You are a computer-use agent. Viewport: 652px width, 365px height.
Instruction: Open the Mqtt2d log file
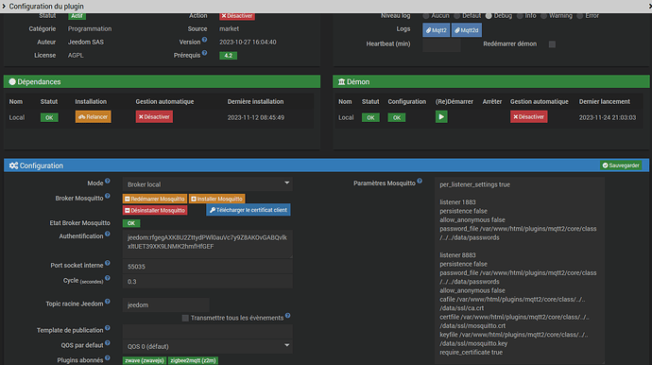(467, 30)
